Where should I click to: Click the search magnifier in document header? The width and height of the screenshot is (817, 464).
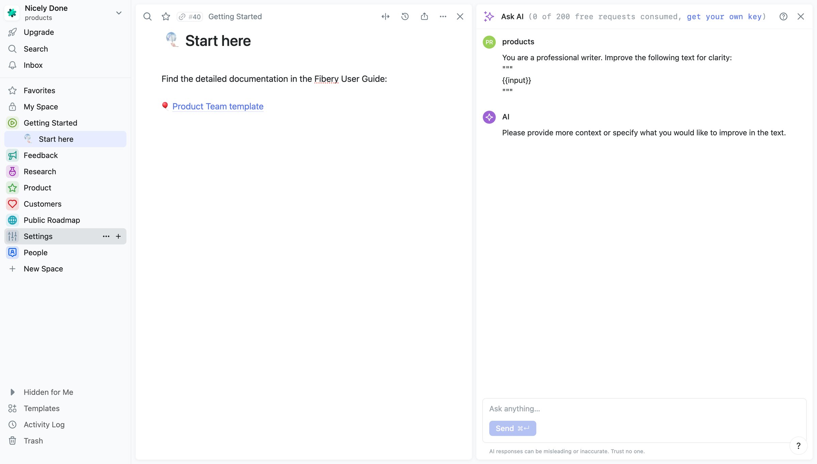[147, 16]
